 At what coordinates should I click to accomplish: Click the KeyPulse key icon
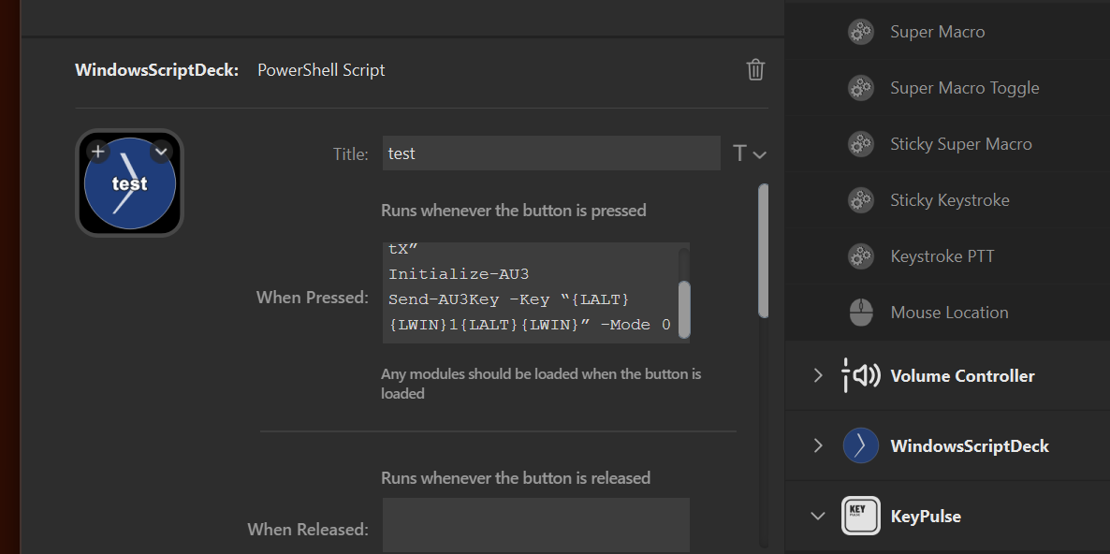[860, 516]
